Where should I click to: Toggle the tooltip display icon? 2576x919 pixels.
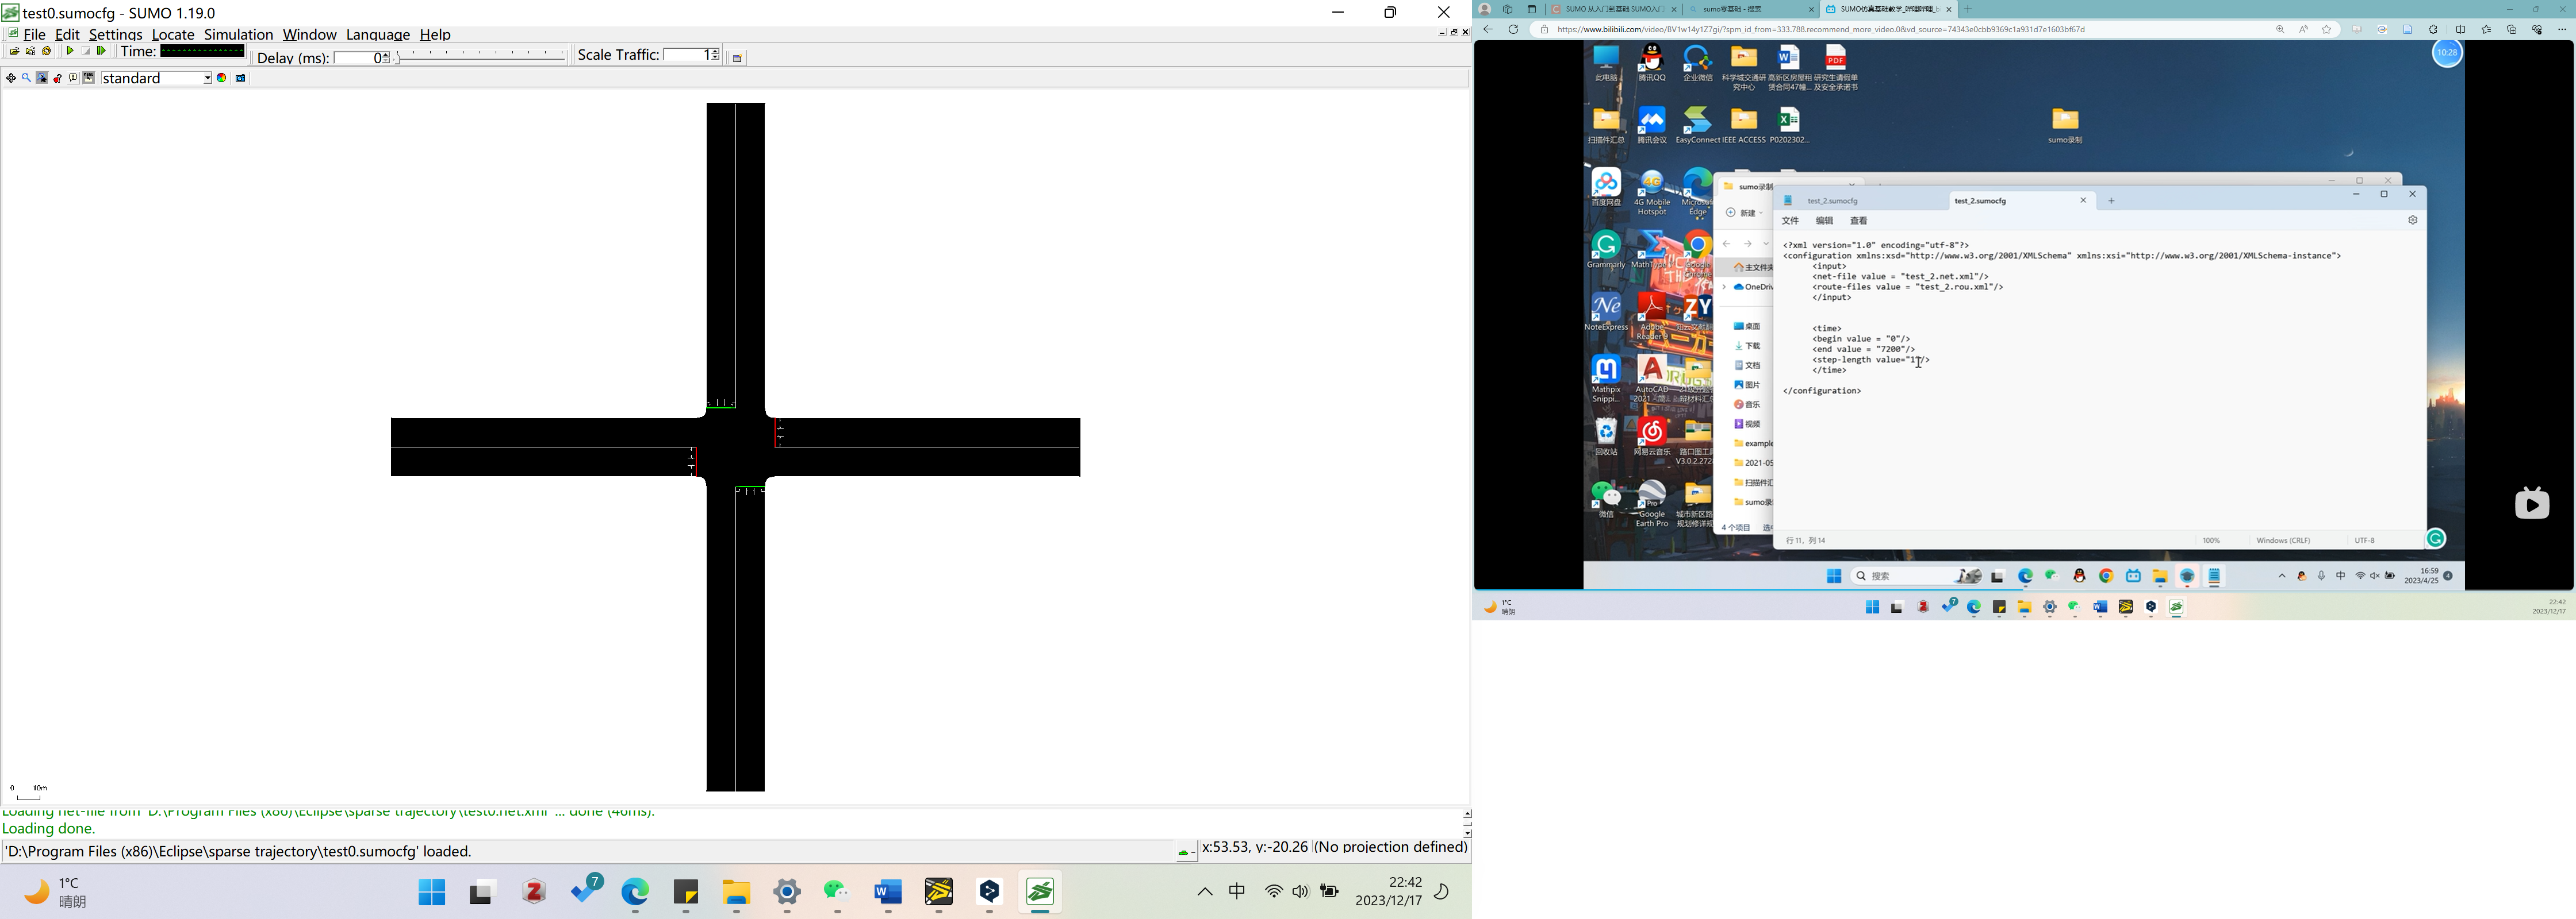point(73,78)
